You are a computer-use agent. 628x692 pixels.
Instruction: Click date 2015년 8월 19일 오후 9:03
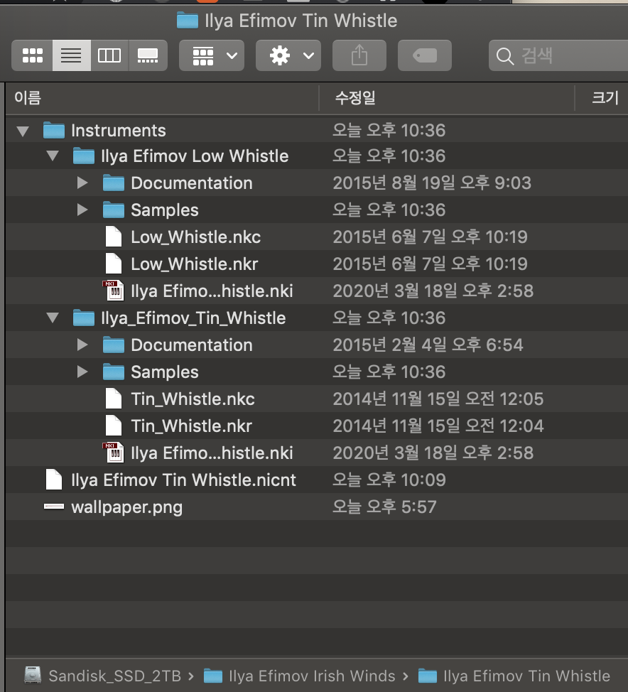click(x=432, y=183)
